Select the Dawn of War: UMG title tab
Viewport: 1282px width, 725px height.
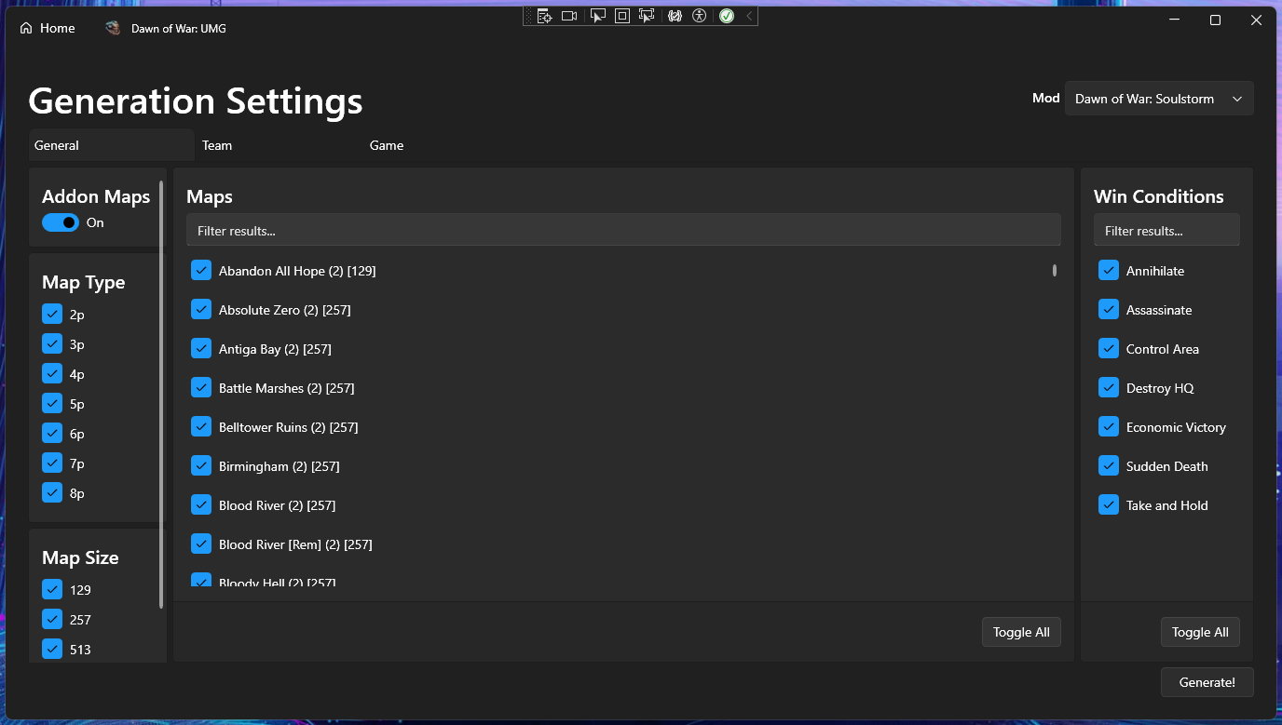coord(166,28)
